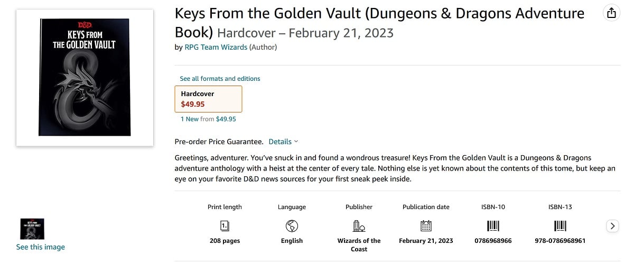634x264 pixels.
Task: Click the 208 pages print length value
Action: coord(225,241)
